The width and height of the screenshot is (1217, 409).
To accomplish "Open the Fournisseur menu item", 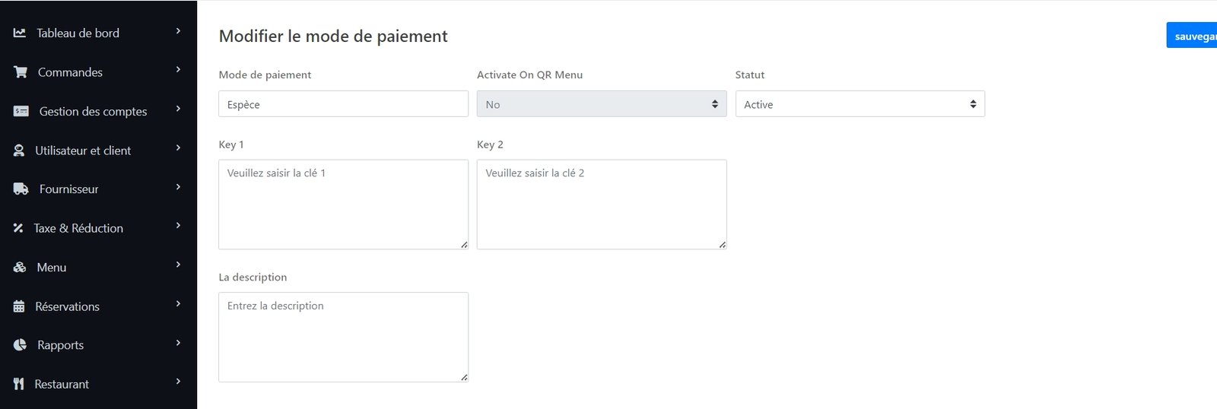I will (x=68, y=189).
